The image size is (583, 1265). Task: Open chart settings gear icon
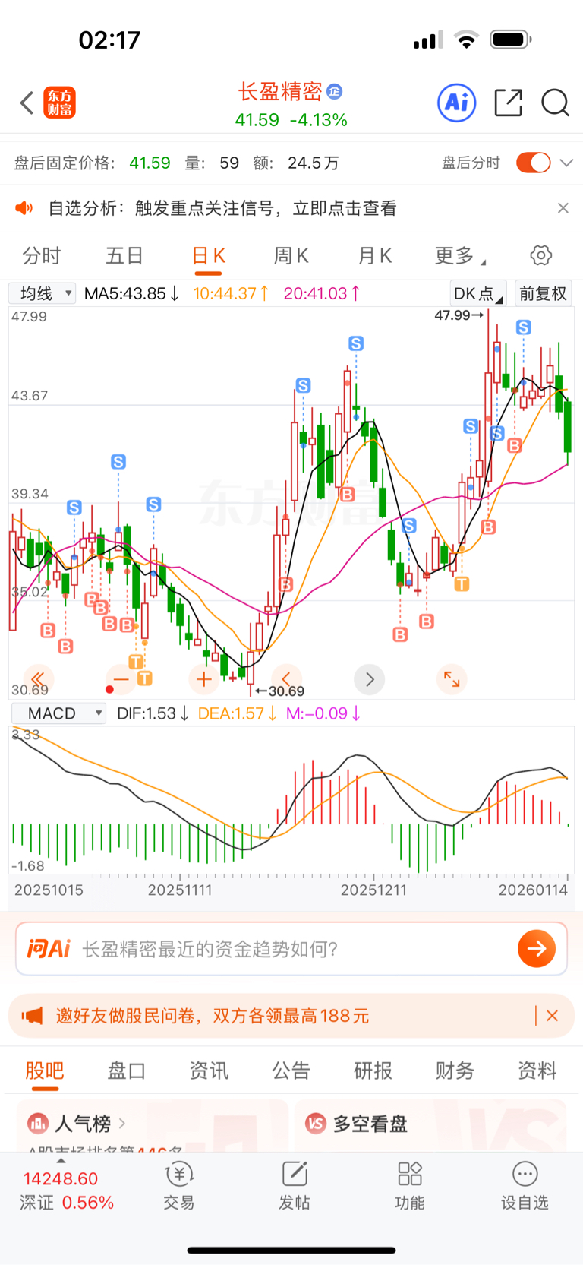540,255
